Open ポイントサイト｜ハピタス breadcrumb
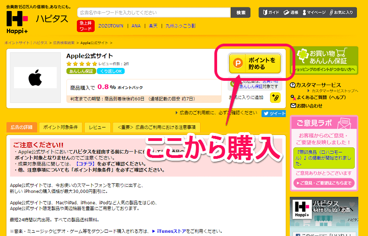 26,43
